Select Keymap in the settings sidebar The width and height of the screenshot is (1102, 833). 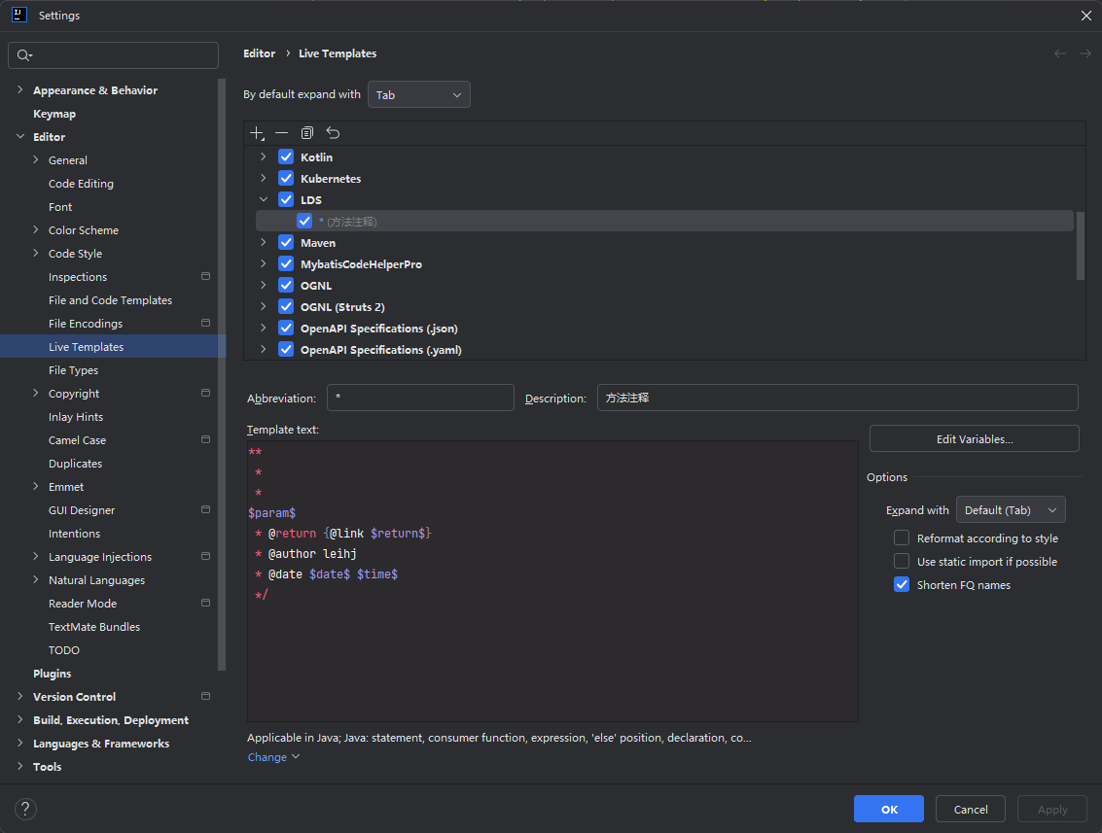[54, 114]
